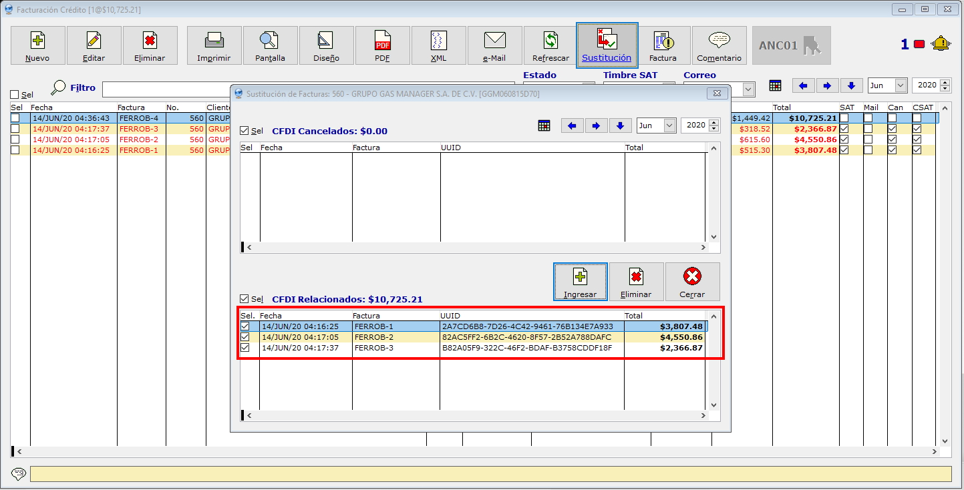
Task: Click the UUID column header in cancelled list
Action: 532,148
